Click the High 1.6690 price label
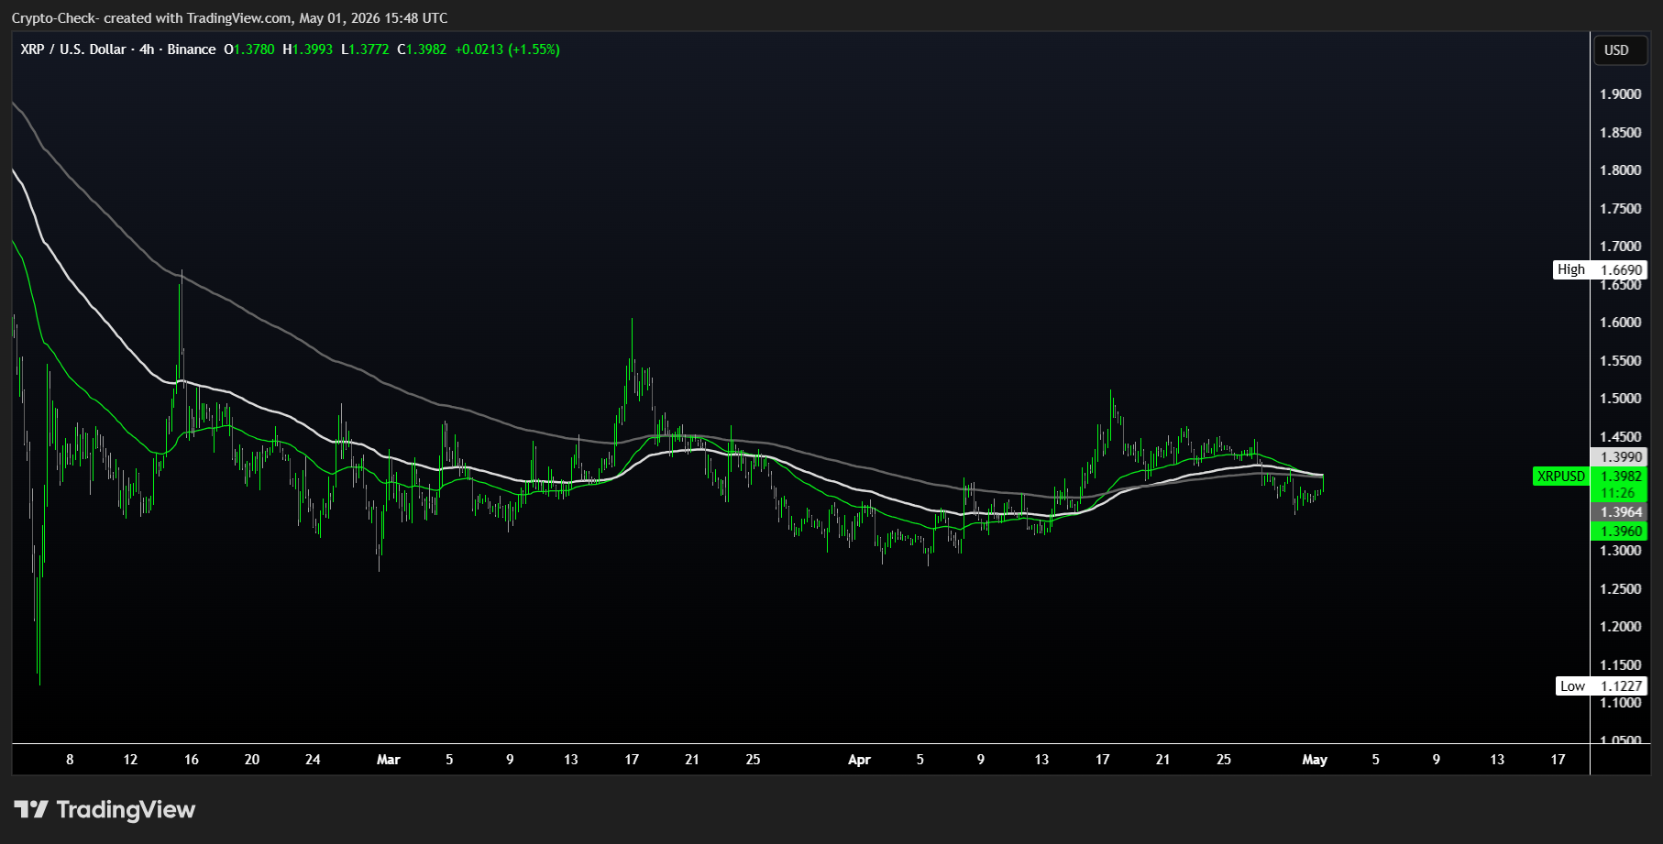The height and width of the screenshot is (844, 1663). tap(1601, 269)
